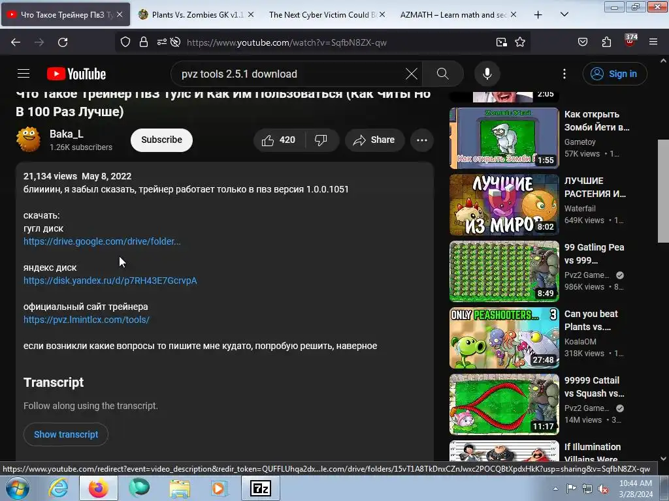Open 7-Zip from the taskbar

261,488
